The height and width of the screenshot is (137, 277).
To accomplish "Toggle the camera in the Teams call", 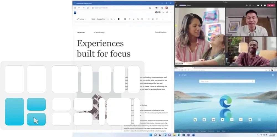I will click(258, 6).
